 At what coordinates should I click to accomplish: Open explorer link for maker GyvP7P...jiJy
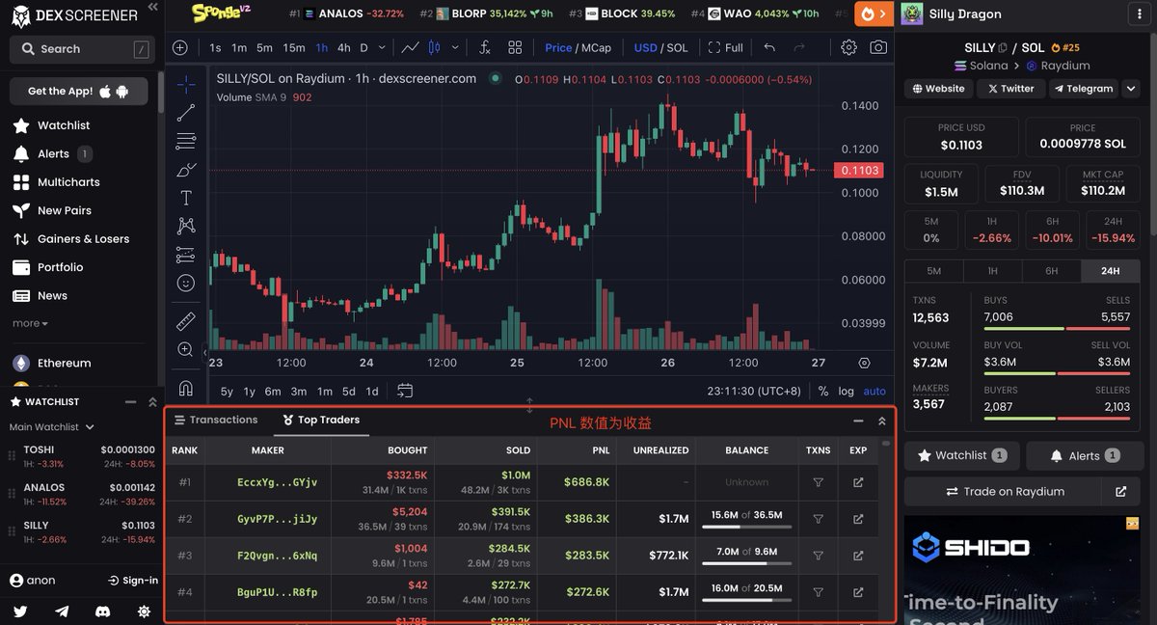tap(858, 519)
